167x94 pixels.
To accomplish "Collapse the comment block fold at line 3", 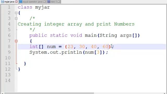I will [16, 19].
